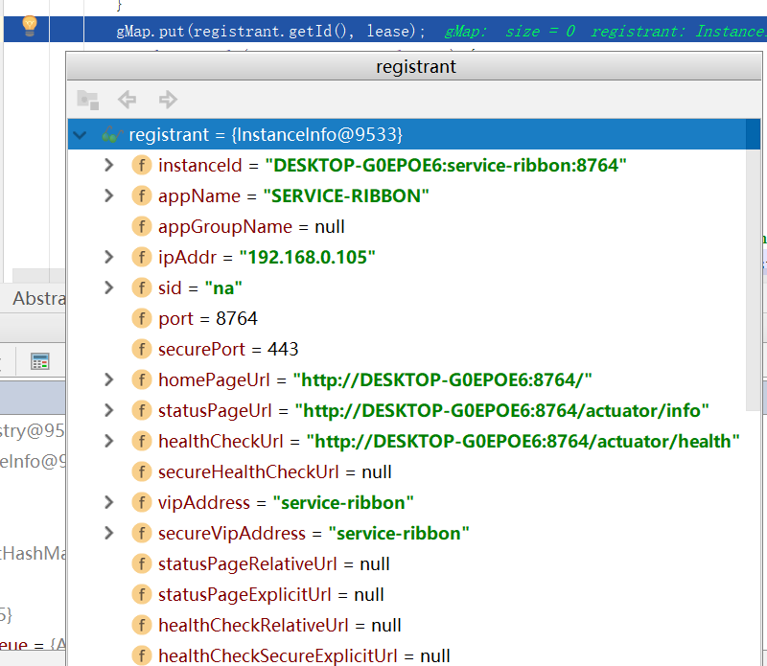Screen dimensions: 767x666
Task: Click field icon next to secureHealthCheckUrl
Action: 141,471
